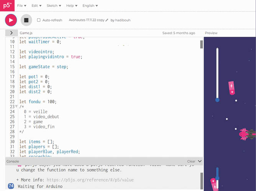The width and height of the screenshot is (256, 191).
Task: Toggle the Auto-refresh checkbox
Action: tap(39, 20)
